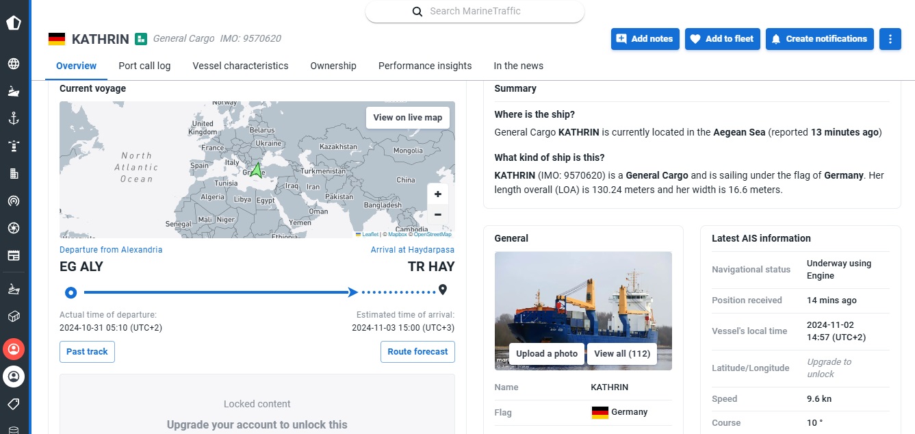Open the Live Map globe icon in sidebar
The width and height of the screenshot is (915, 434).
click(14, 64)
